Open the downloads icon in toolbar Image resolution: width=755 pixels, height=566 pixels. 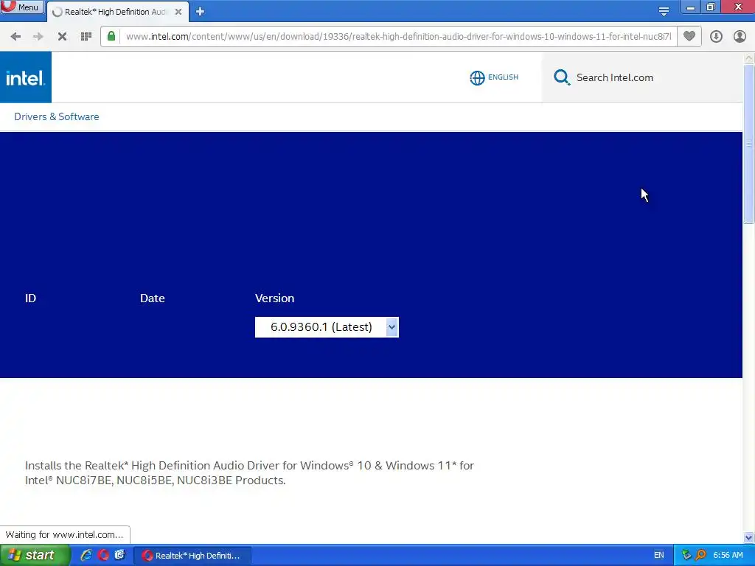coord(716,37)
